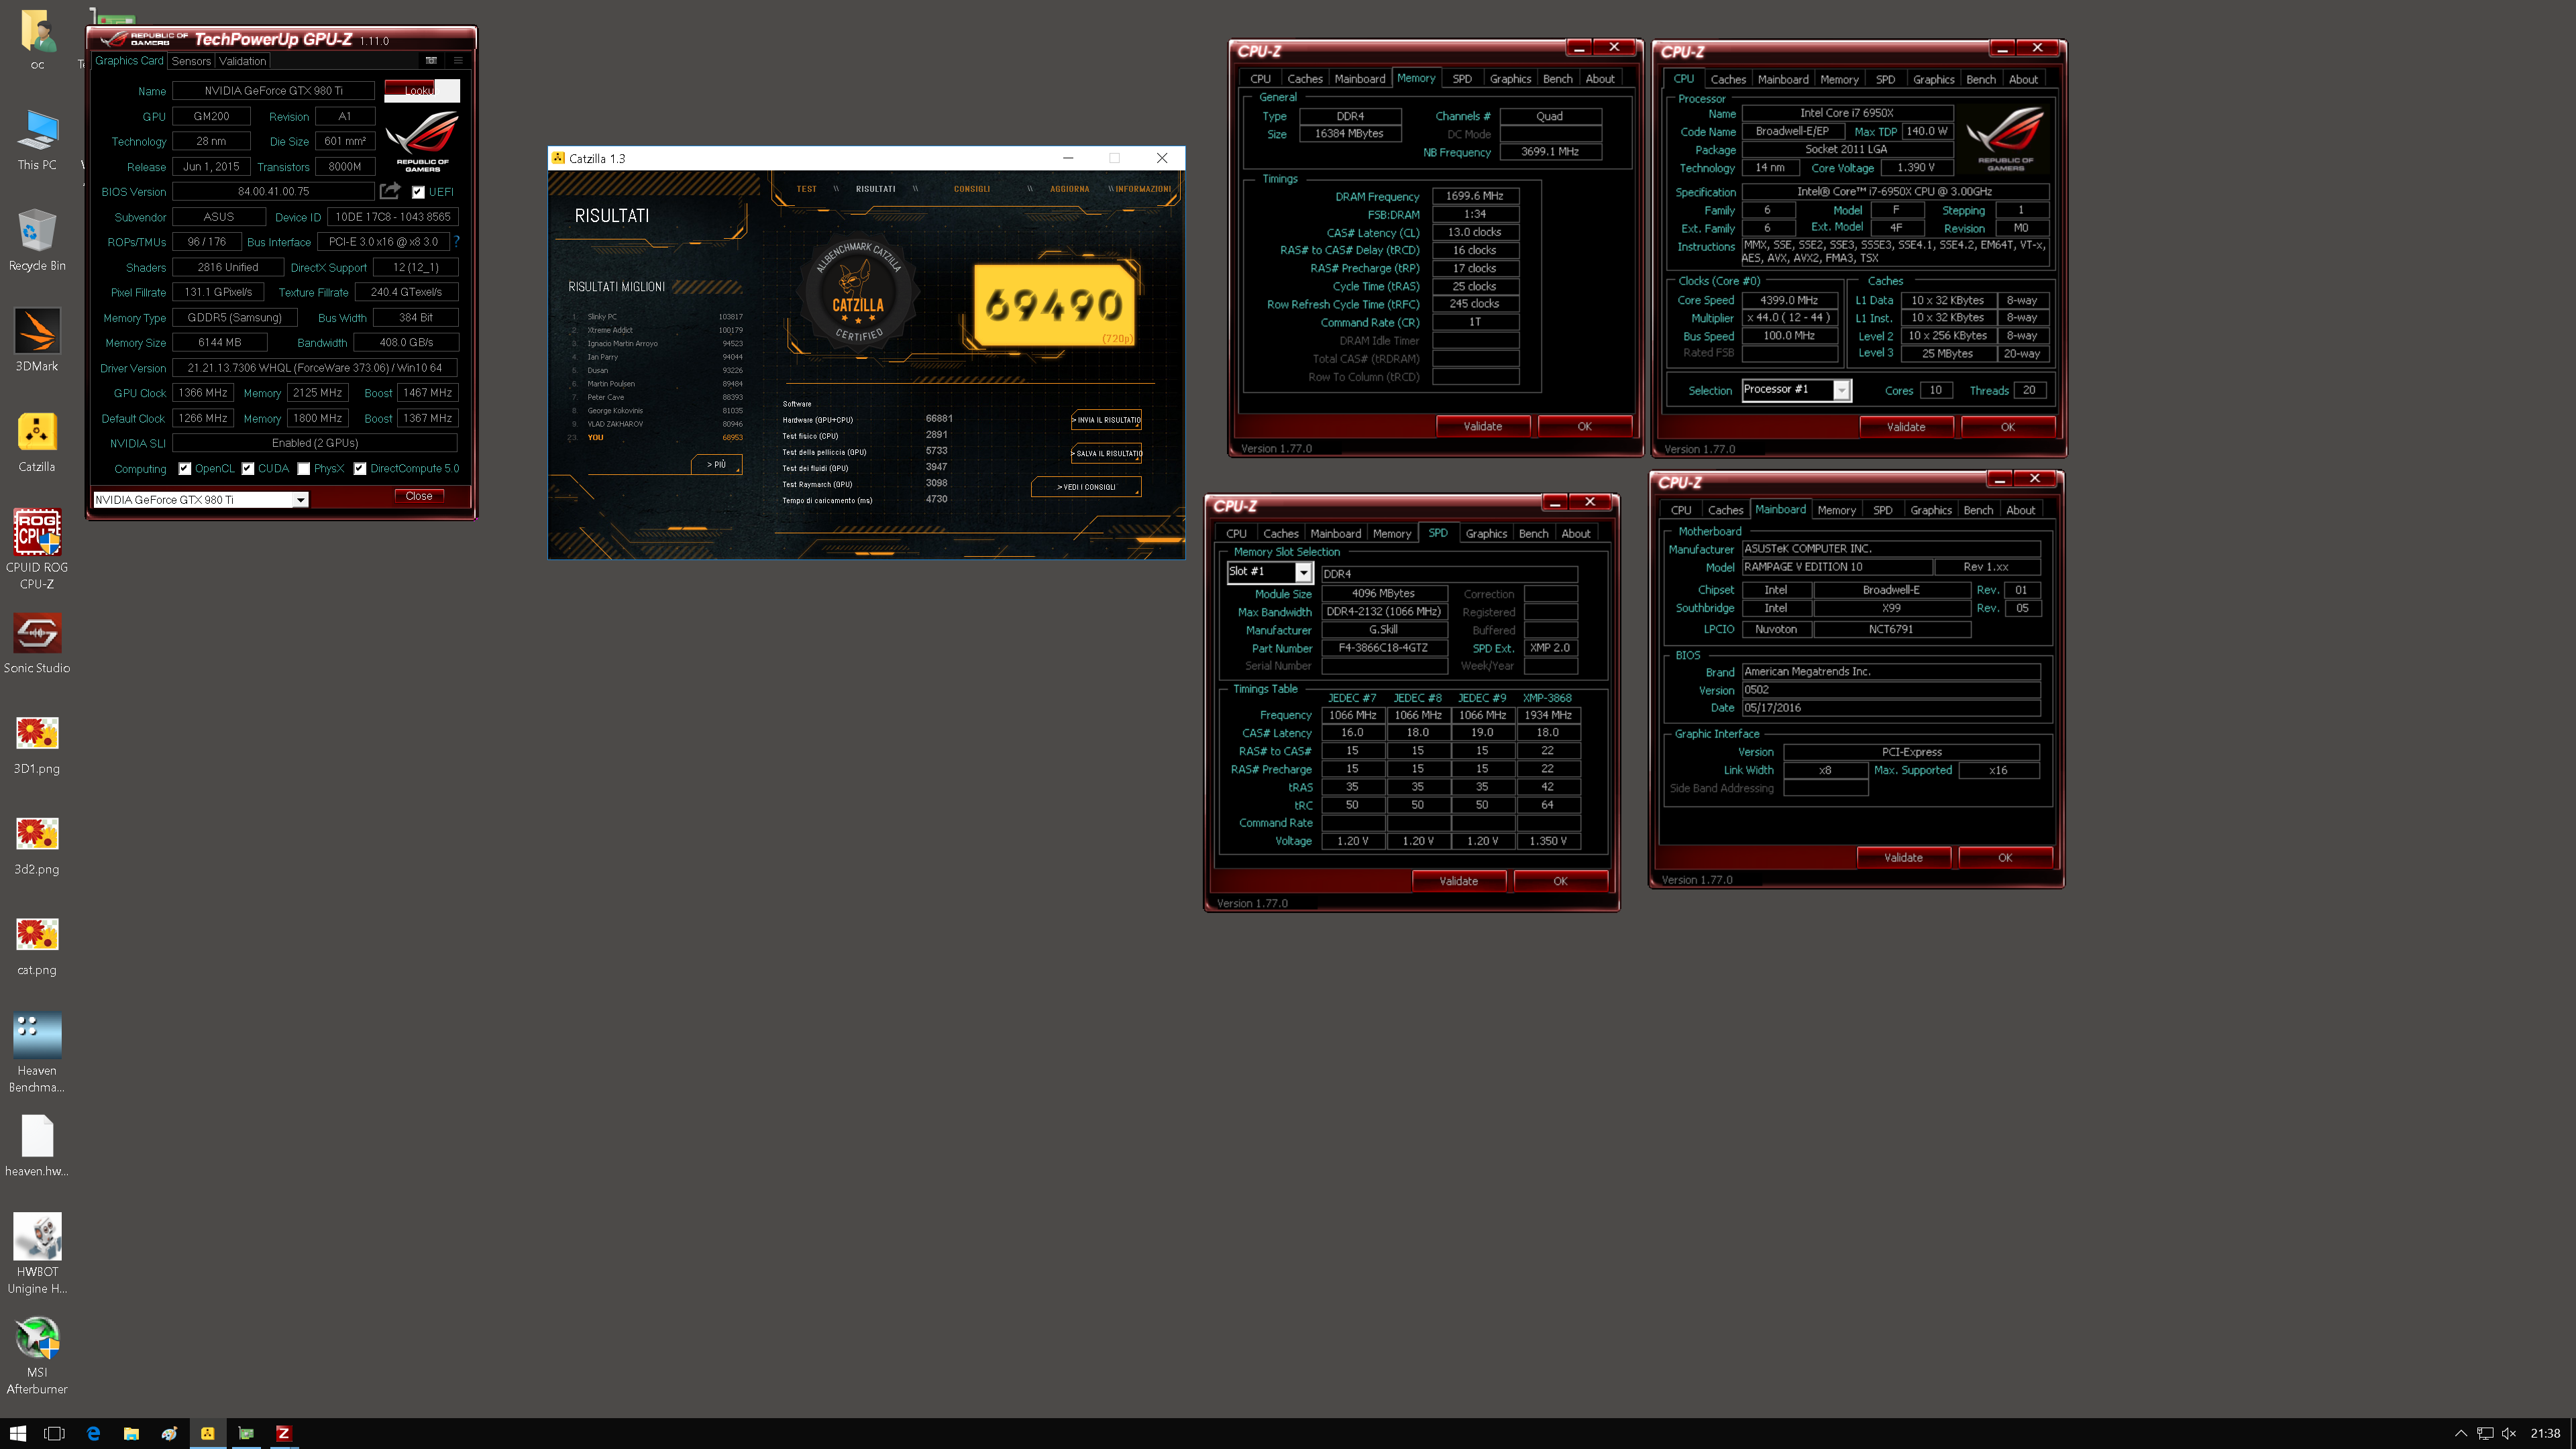Click the 69490 score panel in Catzilla
The width and height of the screenshot is (2576, 1449).
[x=1054, y=305]
